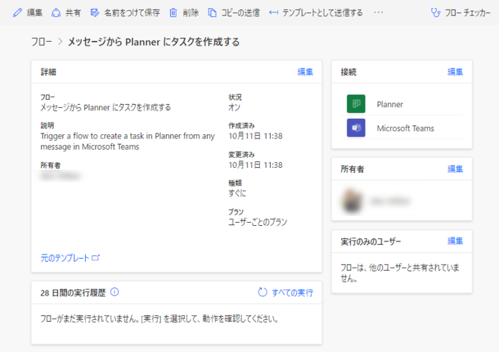The width and height of the screenshot is (499, 352).
Task: Click コピーの送信 in the toolbar
Action: click(240, 12)
